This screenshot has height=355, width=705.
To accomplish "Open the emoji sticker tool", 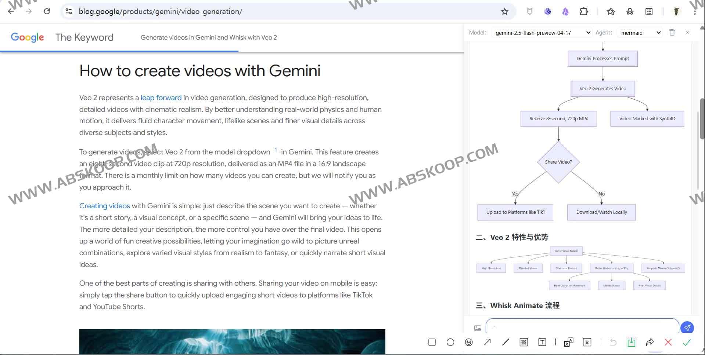I will tap(469, 342).
